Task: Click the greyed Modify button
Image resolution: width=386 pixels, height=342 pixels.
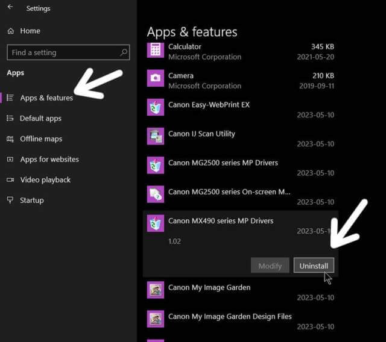Action: (x=270, y=266)
